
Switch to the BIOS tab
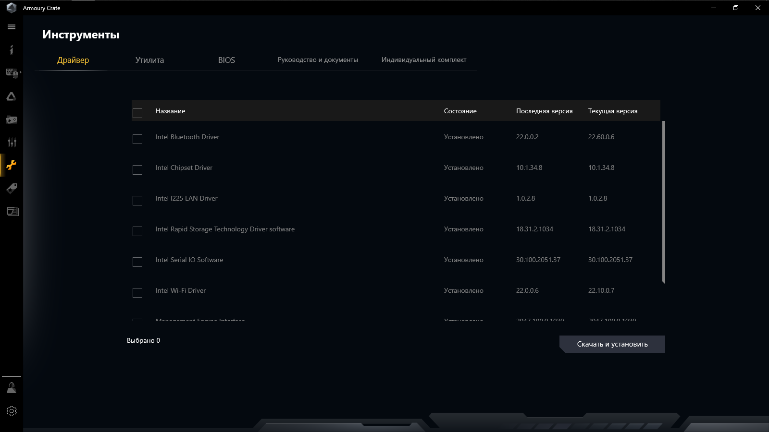pos(226,60)
